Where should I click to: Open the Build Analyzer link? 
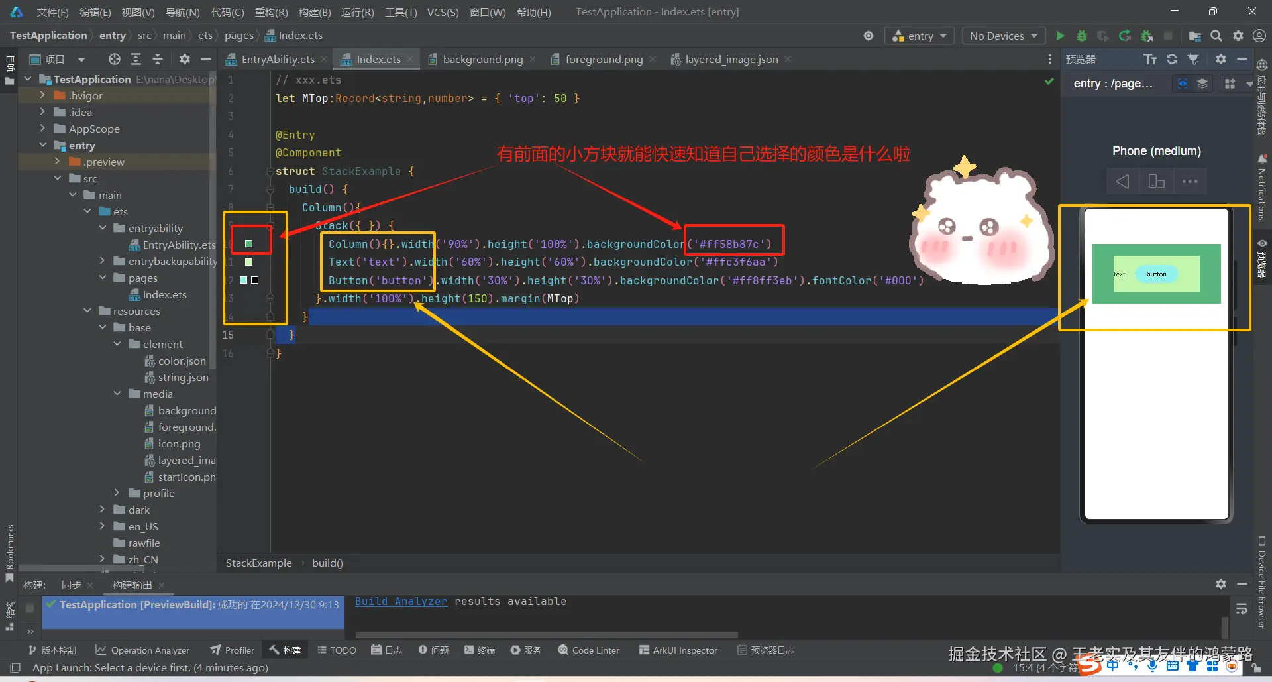coord(401,601)
